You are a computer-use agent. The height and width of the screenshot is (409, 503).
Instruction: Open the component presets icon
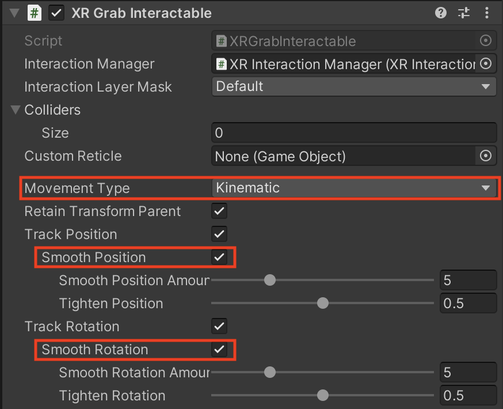(x=464, y=13)
